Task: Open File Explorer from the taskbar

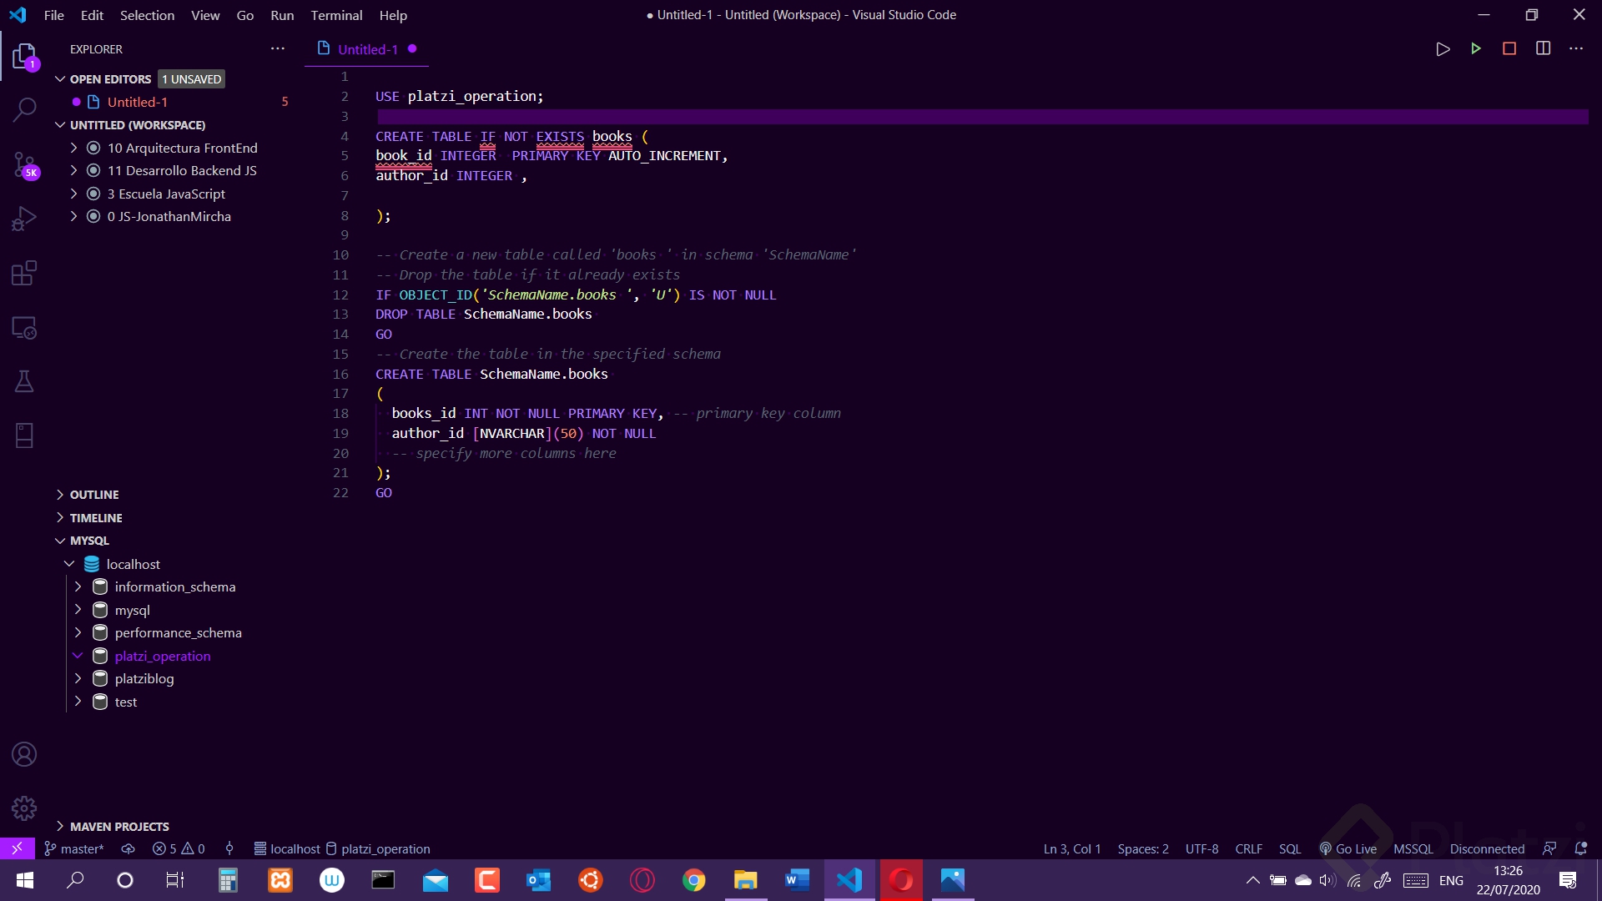Action: [x=746, y=880]
